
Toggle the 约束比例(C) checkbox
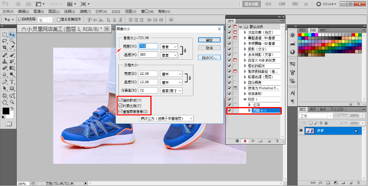121,106
